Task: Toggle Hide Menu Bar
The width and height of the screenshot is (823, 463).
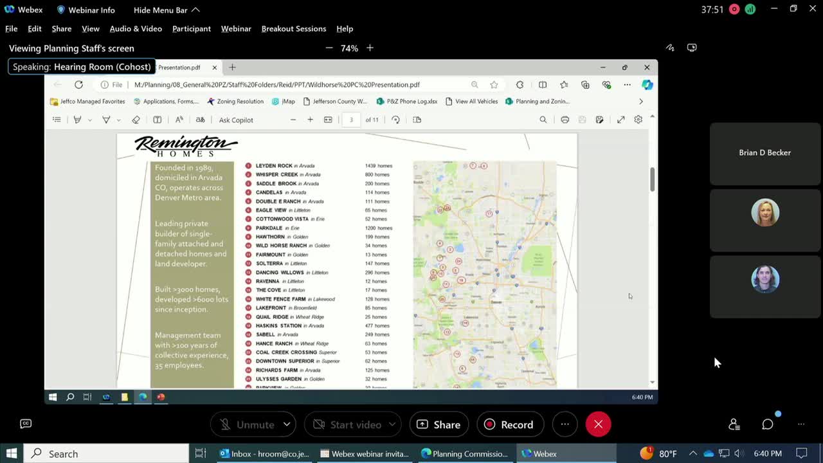Action: click(167, 10)
